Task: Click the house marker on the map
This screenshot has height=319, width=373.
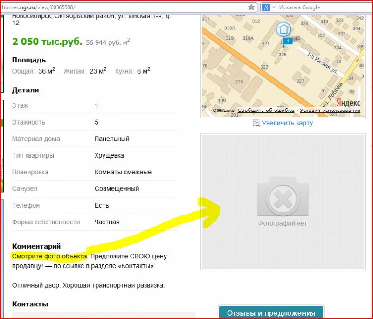Action: (x=283, y=29)
